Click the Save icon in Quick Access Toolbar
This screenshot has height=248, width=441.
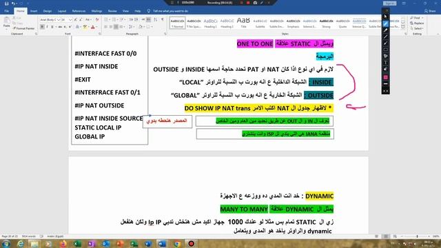click(x=6, y=3)
